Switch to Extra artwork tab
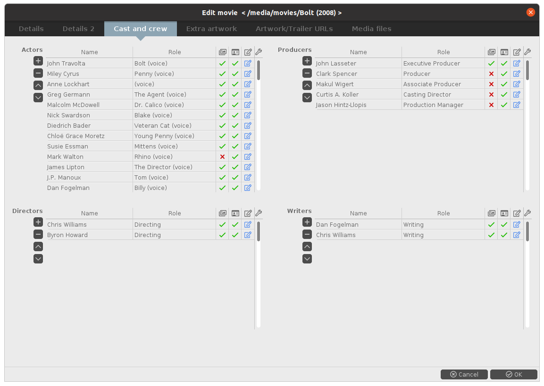 pyautogui.click(x=211, y=29)
